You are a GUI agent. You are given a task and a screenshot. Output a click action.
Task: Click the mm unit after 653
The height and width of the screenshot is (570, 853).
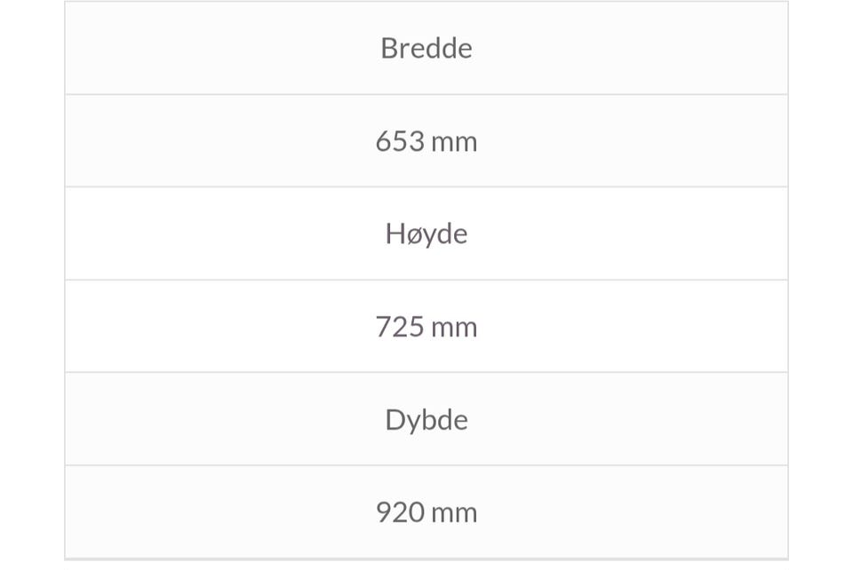coord(454,144)
